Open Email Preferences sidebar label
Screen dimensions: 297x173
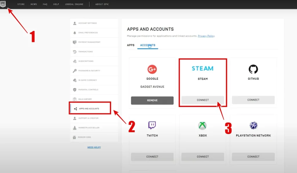pos(88,33)
